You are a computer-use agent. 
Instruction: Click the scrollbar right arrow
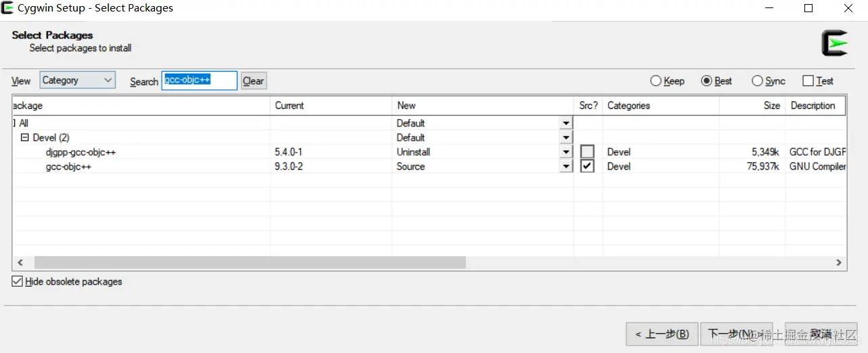(839, 262)
